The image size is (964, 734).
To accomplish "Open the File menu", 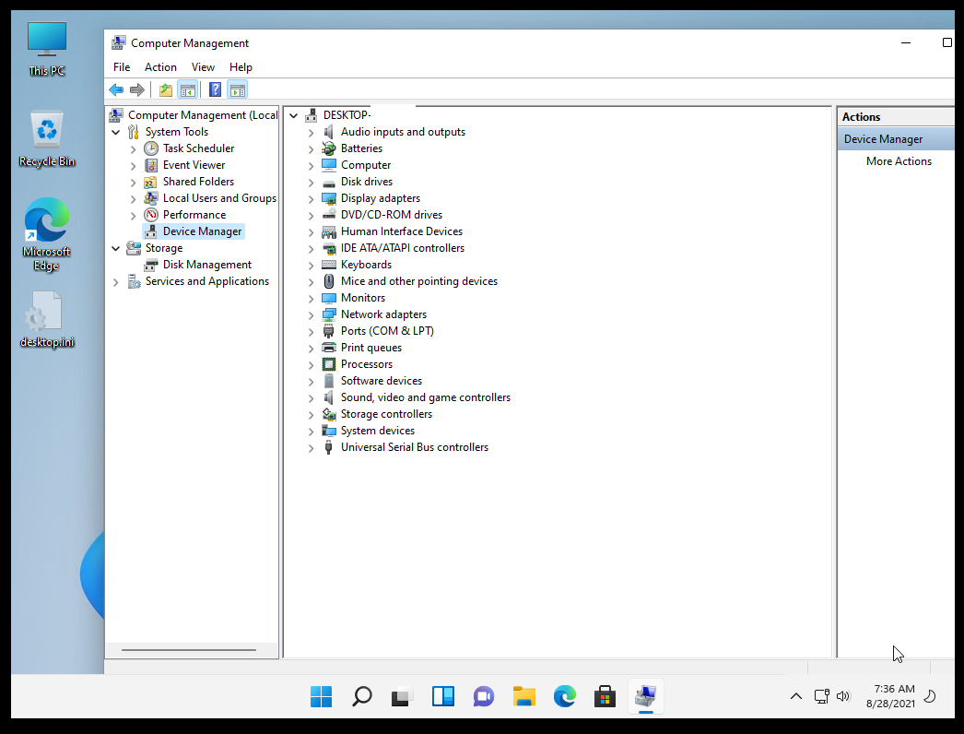I will [122, 67].
